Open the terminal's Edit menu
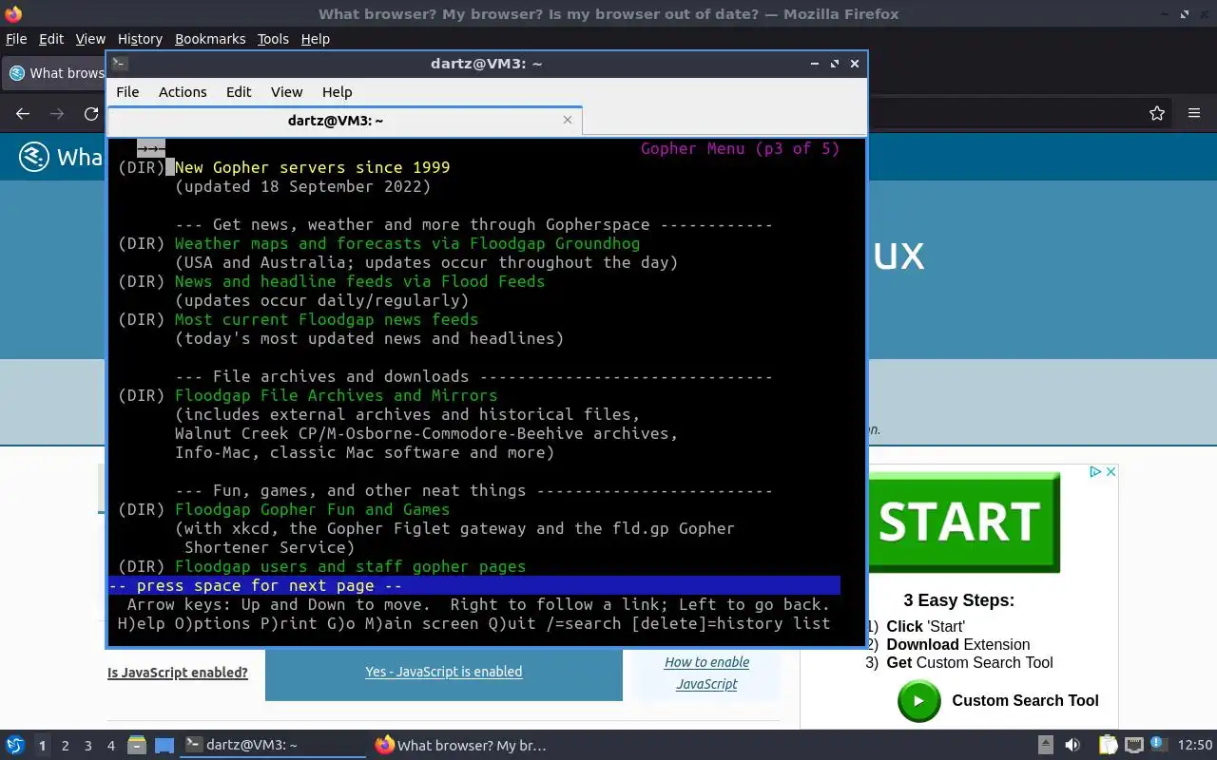Viewport: 1217px width, 760px height. [239, 92]
